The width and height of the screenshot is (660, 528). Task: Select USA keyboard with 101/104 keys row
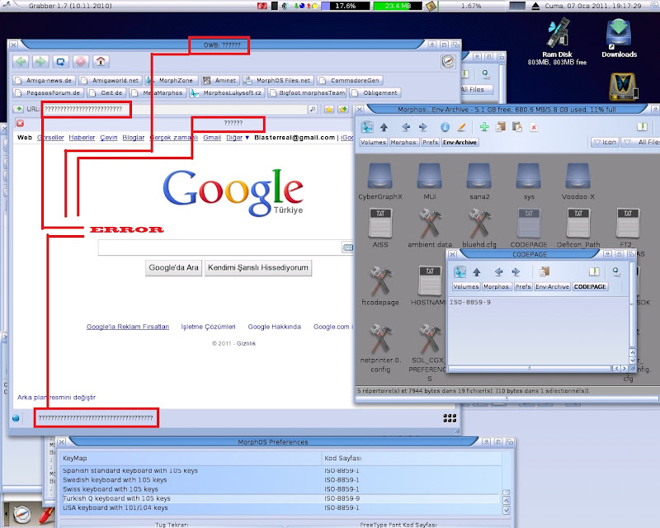coord(280,508)
